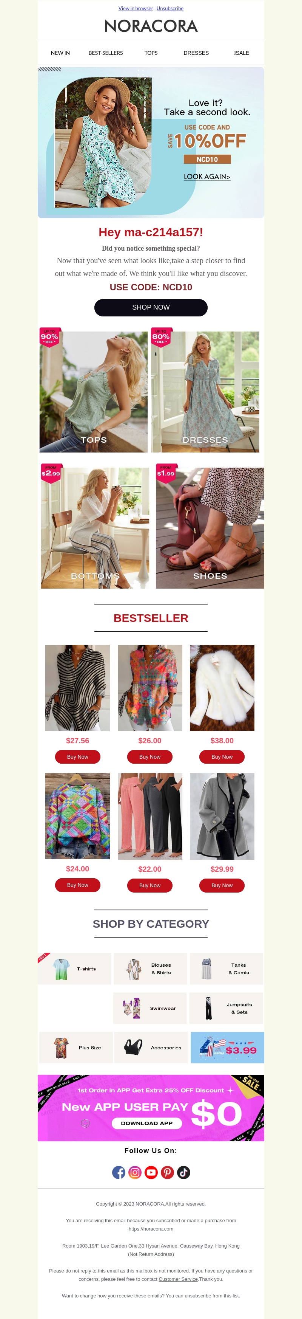Open the Facebook social icon

(x=119, y=1172)
